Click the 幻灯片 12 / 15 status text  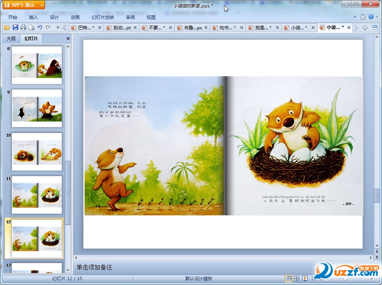click(67, 279)
